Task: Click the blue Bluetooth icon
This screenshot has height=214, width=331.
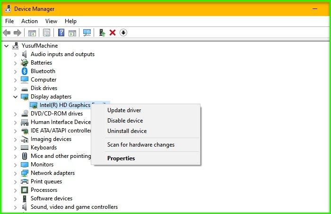Action: coord(25,71)
